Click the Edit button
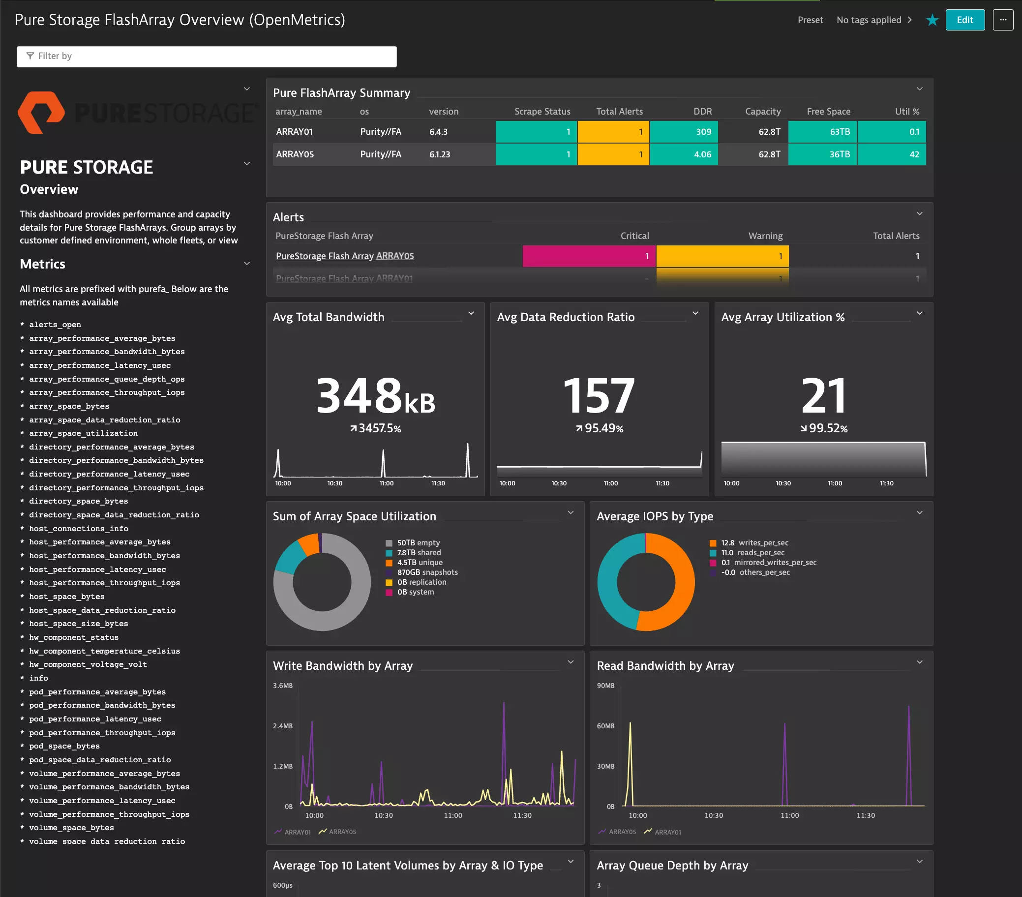 pyautogui.click(x=965, y=20)
